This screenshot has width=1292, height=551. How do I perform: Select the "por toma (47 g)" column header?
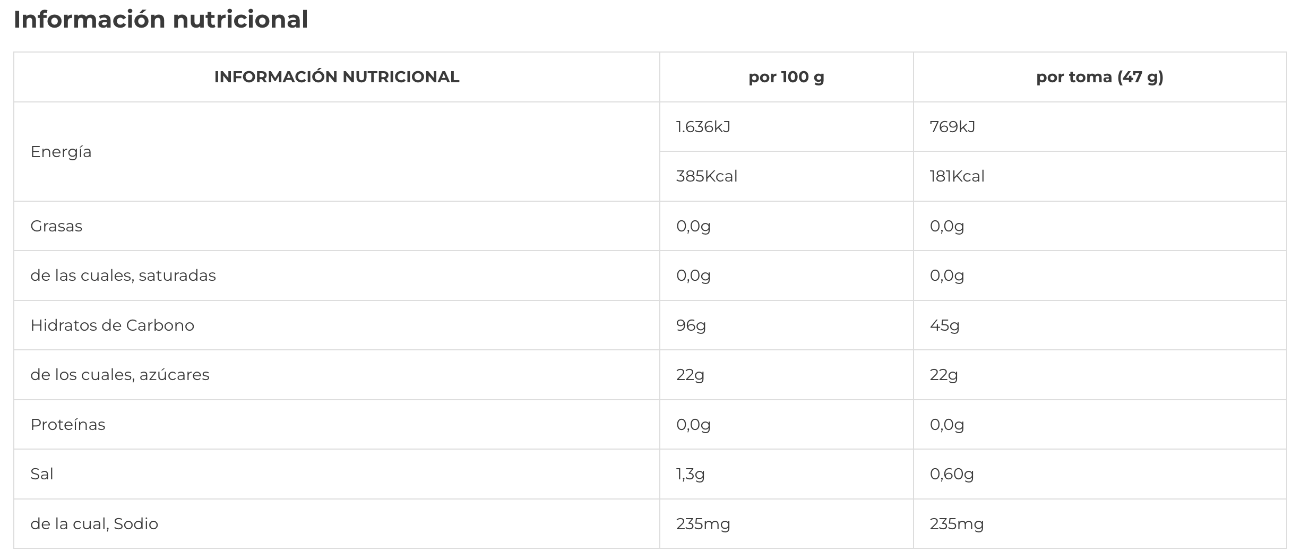(x=1099, y=77)
